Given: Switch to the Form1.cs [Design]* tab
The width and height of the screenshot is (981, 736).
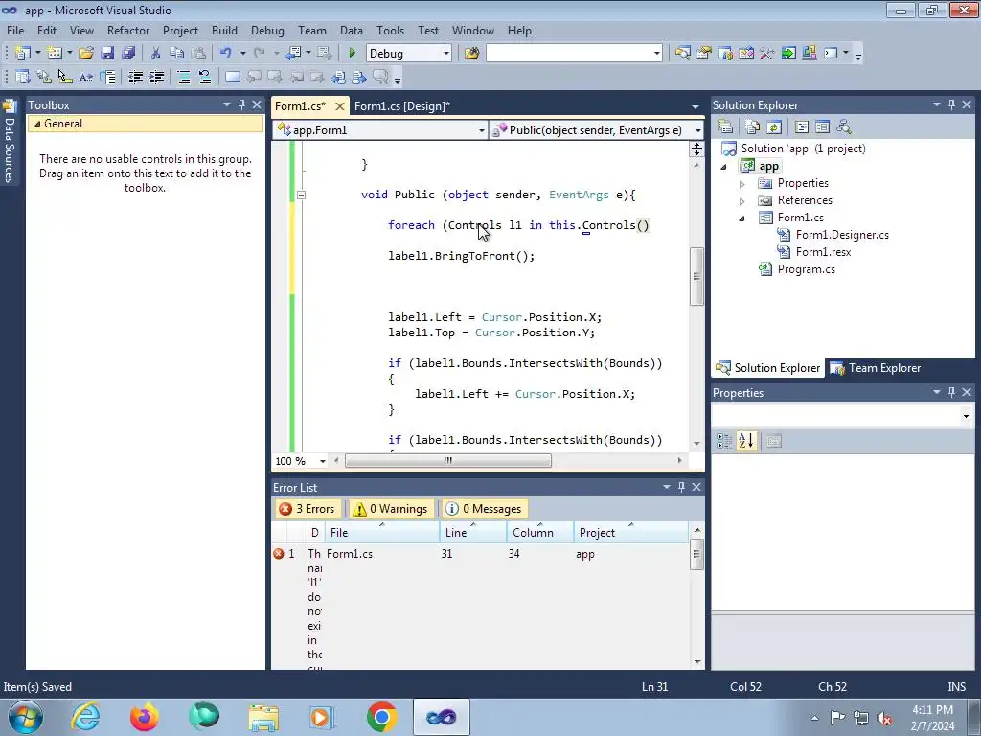Looking at the screenshot, I should pyautogui.click(x=401, y=105).
